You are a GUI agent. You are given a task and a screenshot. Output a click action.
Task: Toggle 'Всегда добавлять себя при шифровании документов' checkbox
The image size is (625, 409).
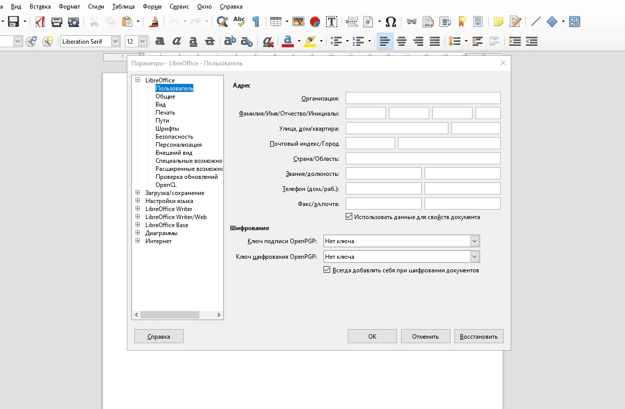point(327,270)
